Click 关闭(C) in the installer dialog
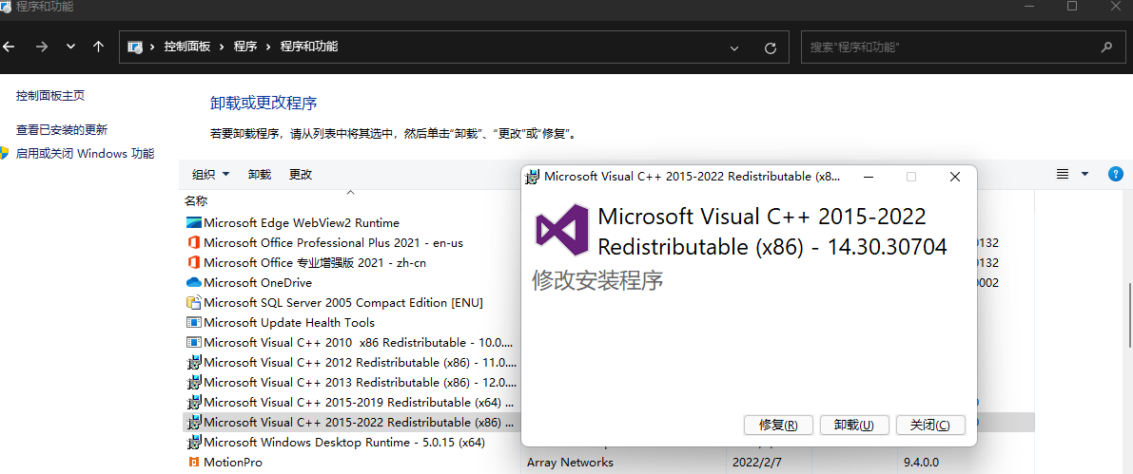Viewport: 1133px width, 474px height. 930,425
